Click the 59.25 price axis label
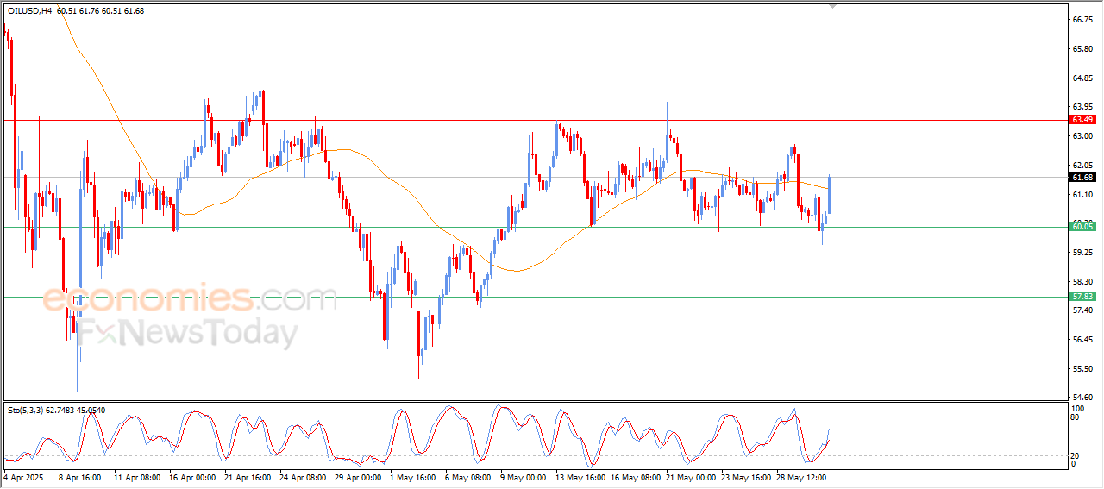The height and width of the screenshot is (489, 1104). pyautogui.click(x=1082, y=253)
